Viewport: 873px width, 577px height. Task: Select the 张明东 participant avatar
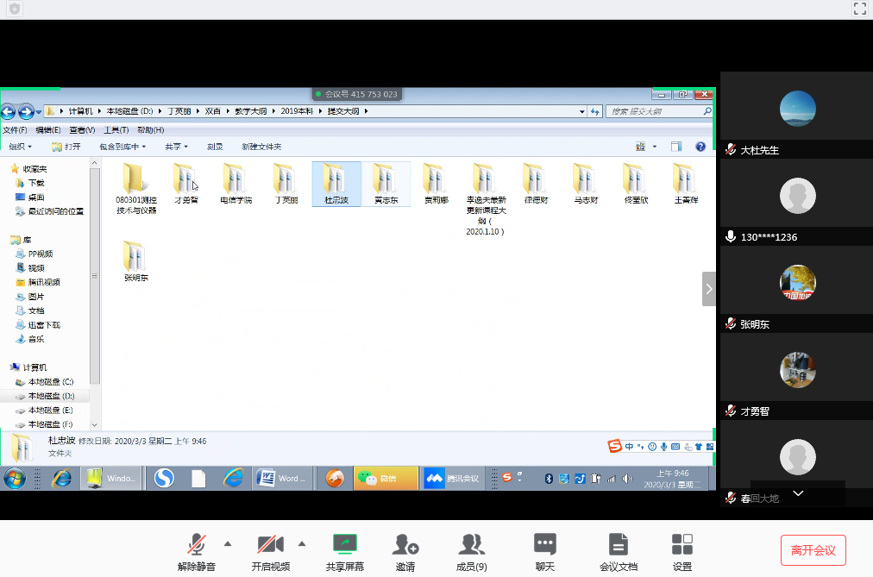[x=797, y=283]
